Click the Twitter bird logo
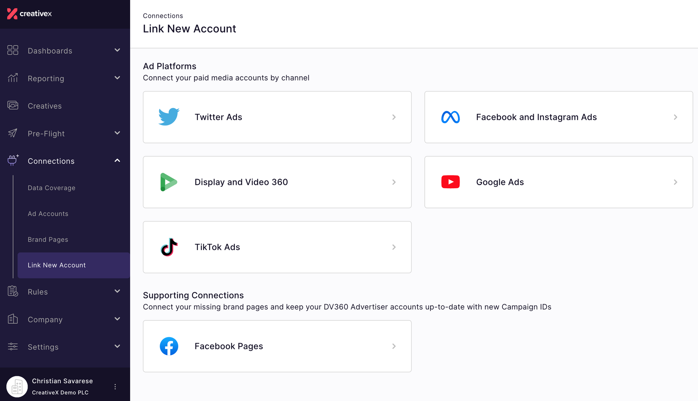698x401 pixels. pyautogui.click(x=169, y=117)
